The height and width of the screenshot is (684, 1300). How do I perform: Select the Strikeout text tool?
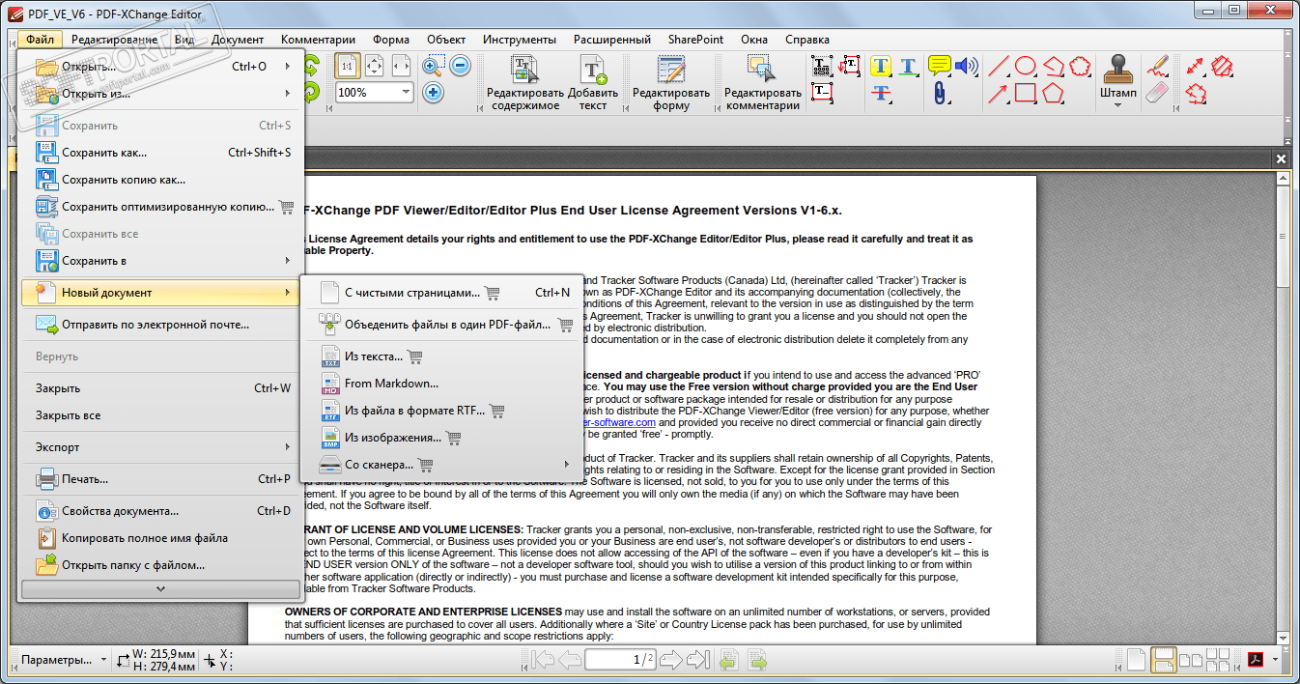click(881, 93)
